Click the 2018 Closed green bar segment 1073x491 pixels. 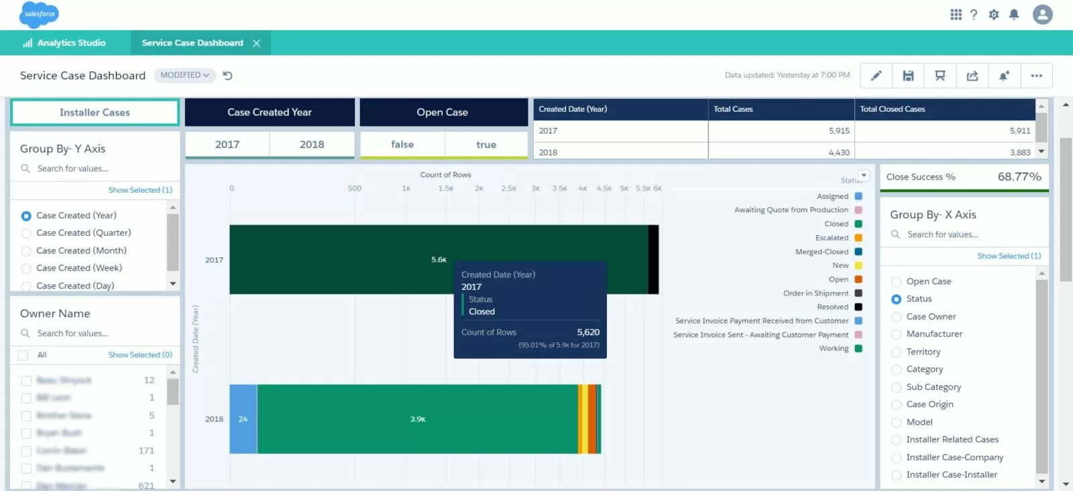(x=417, y=419)
